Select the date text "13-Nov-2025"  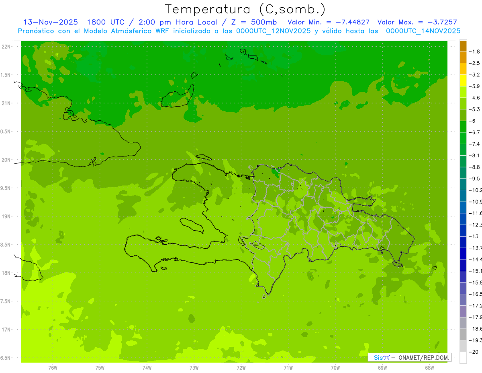coord(51,22)
